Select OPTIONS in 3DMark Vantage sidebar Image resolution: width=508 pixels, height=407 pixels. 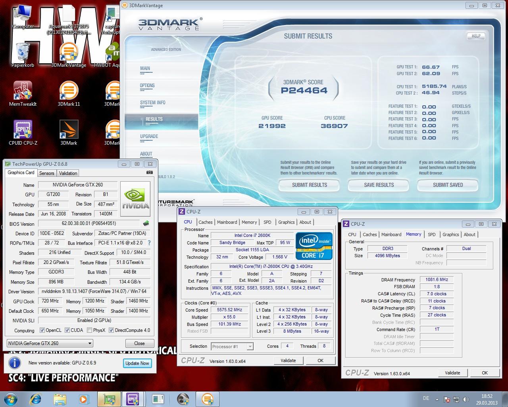point(147,85)
